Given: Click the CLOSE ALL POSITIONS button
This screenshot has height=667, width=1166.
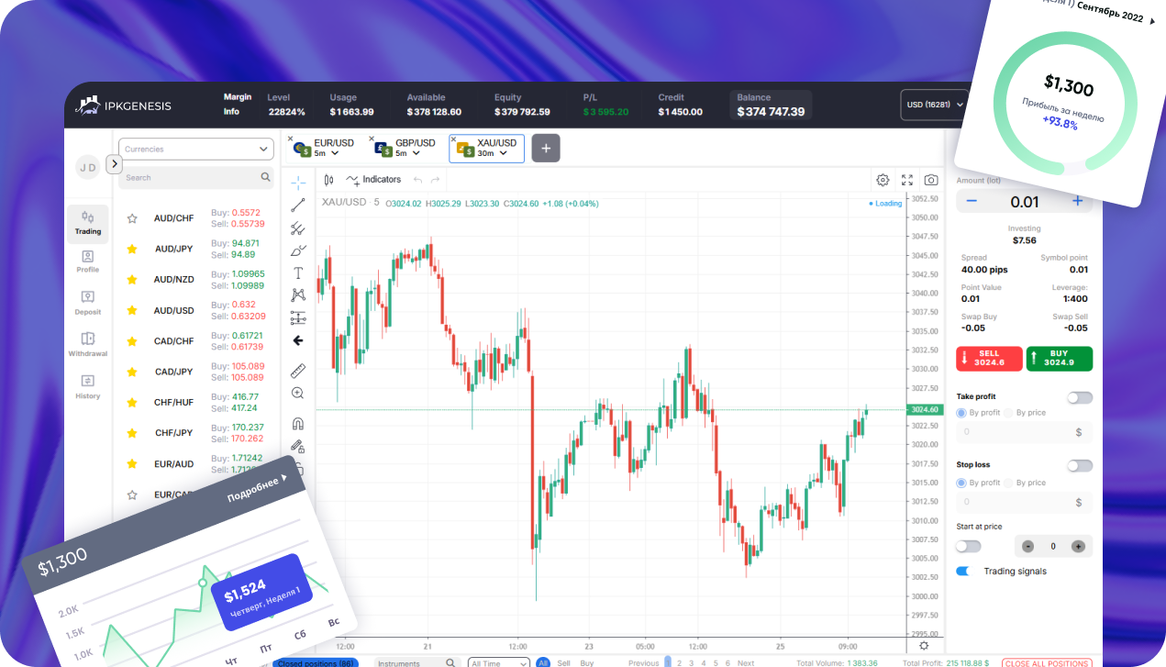Looking at the screenshot, I should point(1047,662).
